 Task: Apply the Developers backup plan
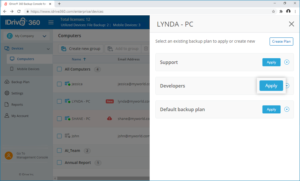[271, 86]
